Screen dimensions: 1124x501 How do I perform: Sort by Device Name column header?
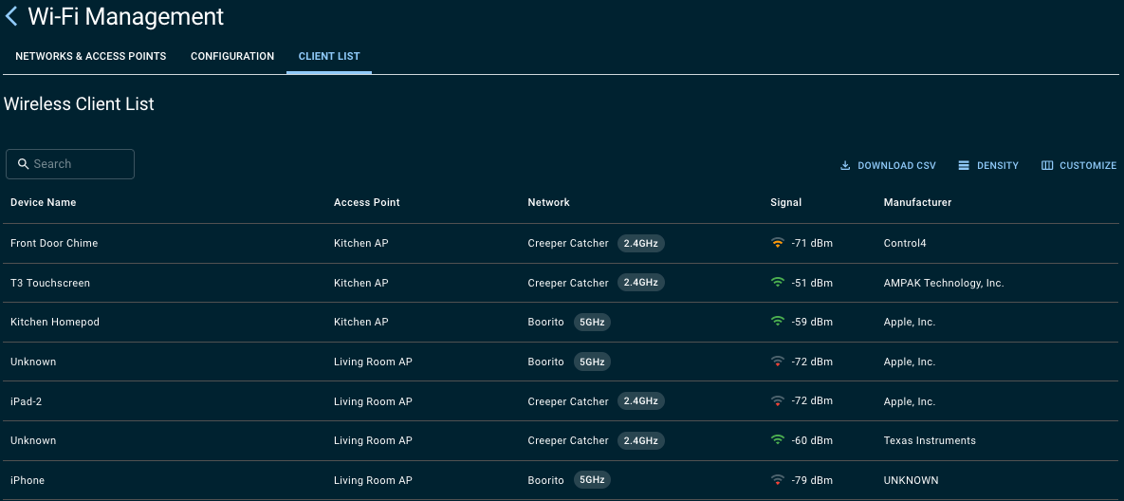(44, 202)
